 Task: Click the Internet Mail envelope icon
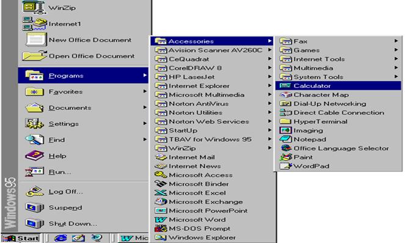pyautogui.click(x=161, y=157)
